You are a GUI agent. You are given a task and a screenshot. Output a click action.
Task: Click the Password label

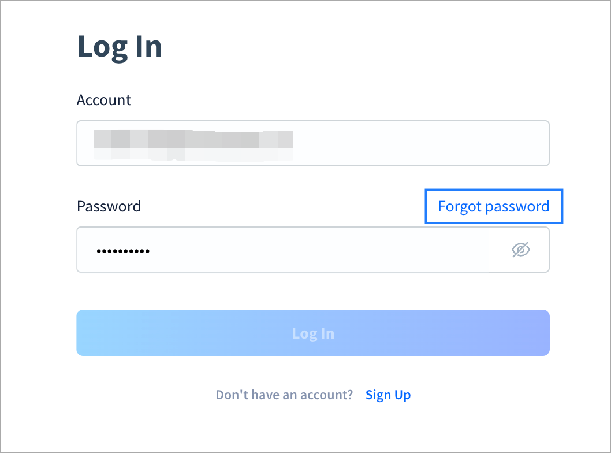[x=109, y=206]
